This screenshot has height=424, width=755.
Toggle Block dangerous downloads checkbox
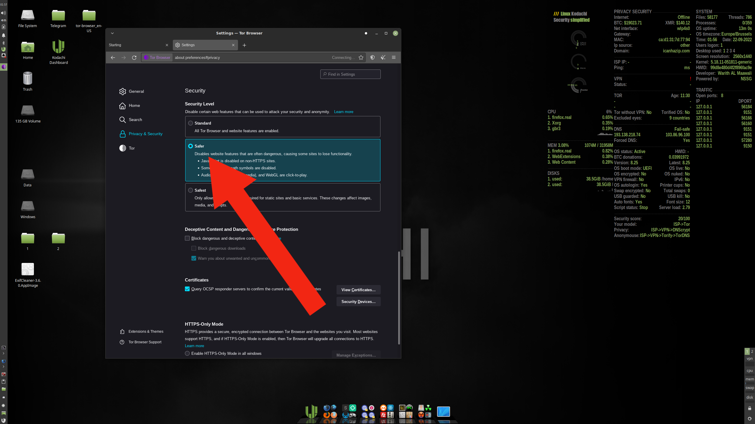point(194,248)
